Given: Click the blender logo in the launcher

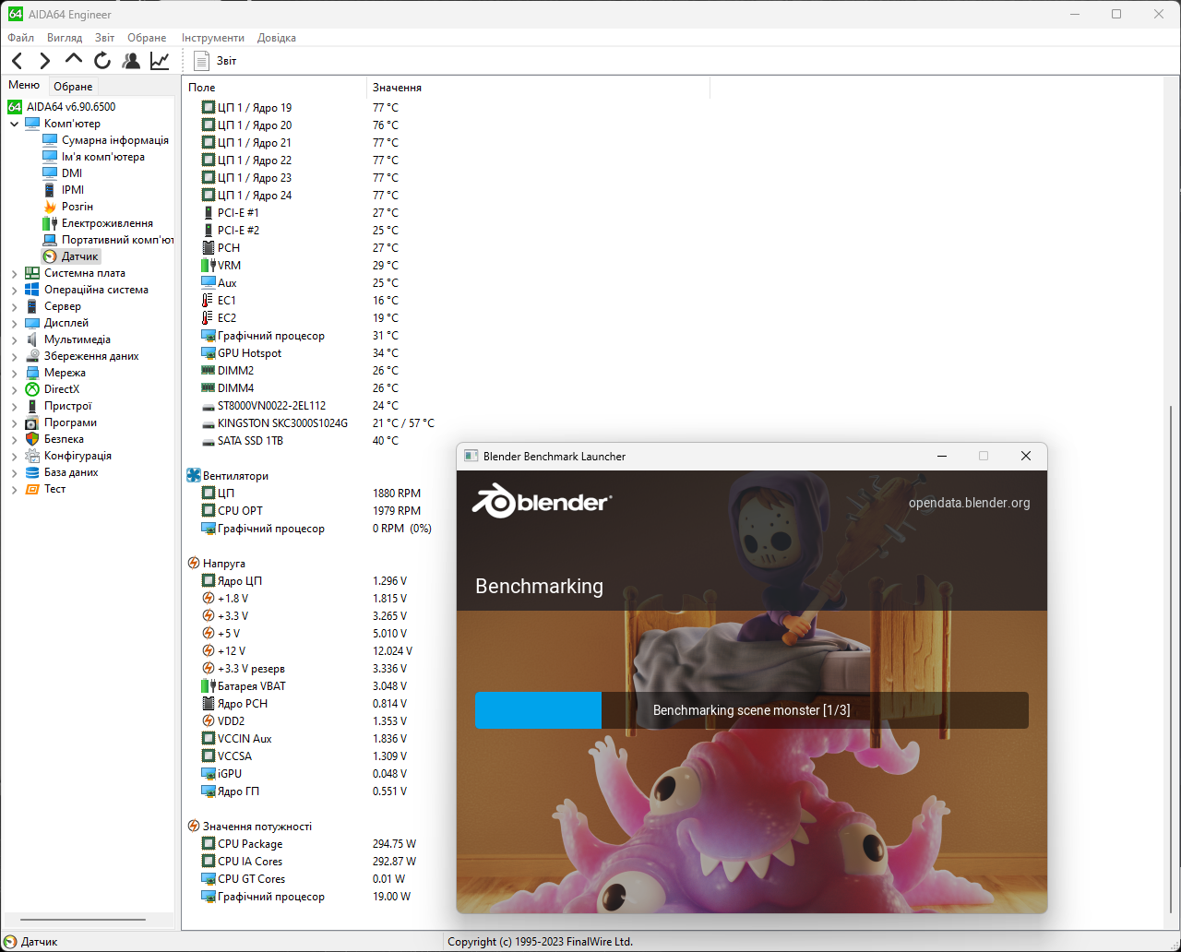Looking at the screenshot, I should coord(542,502).
